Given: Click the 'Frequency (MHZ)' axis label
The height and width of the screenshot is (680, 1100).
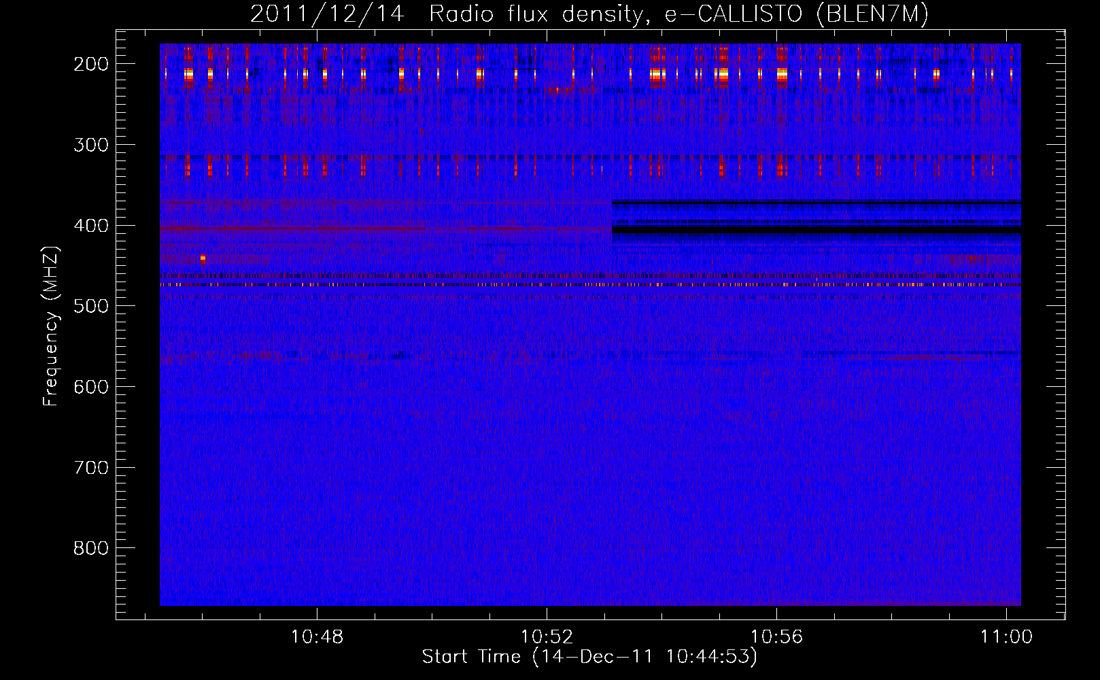Looking at the screenshot, I should tap(51, 326).
